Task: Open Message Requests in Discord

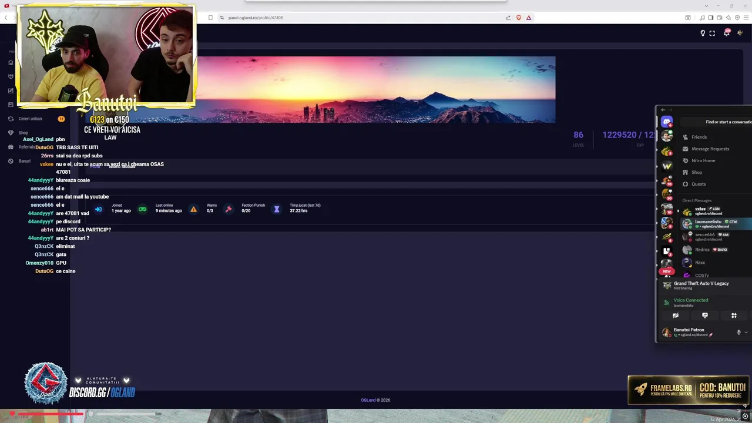Action: (710, 149)
